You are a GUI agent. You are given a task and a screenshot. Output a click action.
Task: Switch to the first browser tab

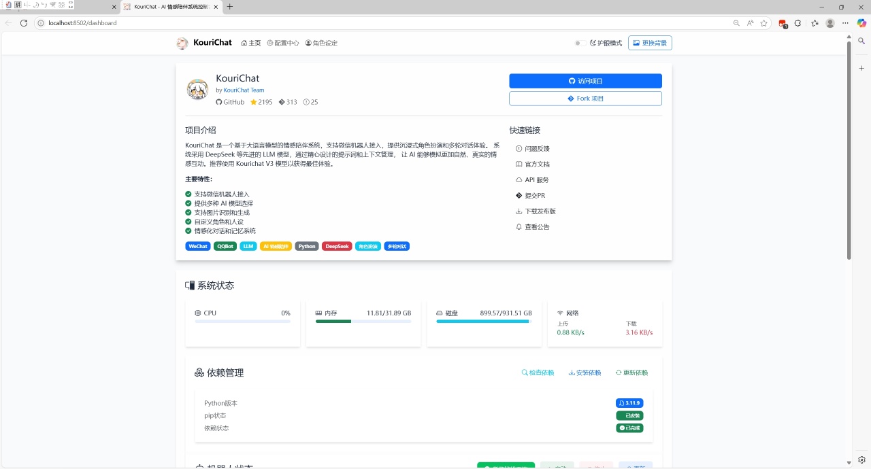tap(60, 7)
